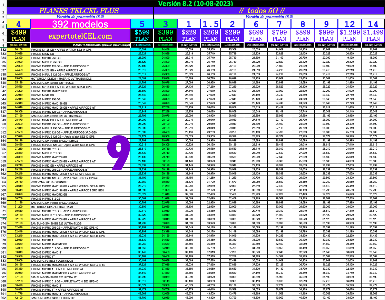Screen dimensions: 385x300
Task: Click the "SAMSUNG SM-F946B Z FOLD5 1TB" cell
Action: pos(80,298)
